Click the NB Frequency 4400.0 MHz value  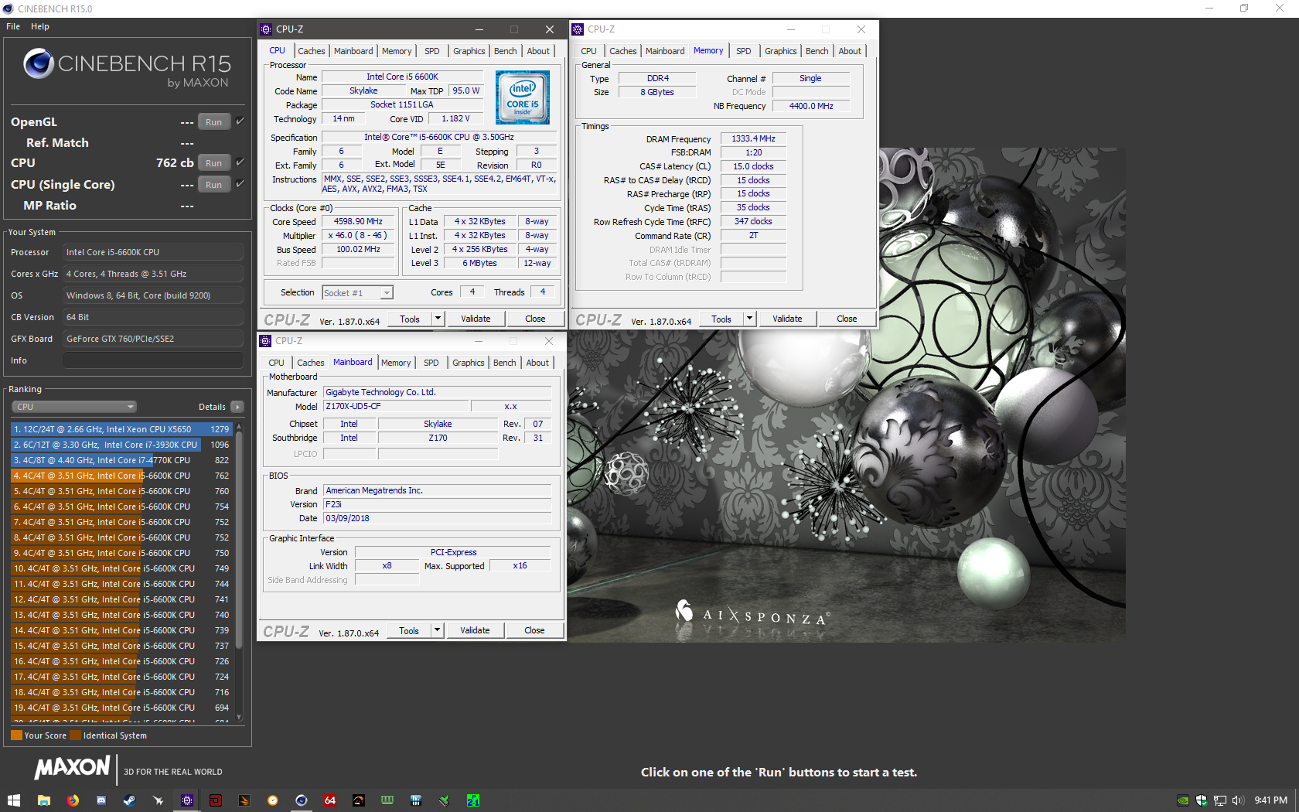(811, 106)
